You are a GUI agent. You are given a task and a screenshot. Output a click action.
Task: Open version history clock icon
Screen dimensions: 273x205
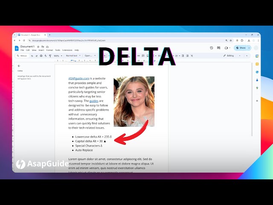pos(212,48)
